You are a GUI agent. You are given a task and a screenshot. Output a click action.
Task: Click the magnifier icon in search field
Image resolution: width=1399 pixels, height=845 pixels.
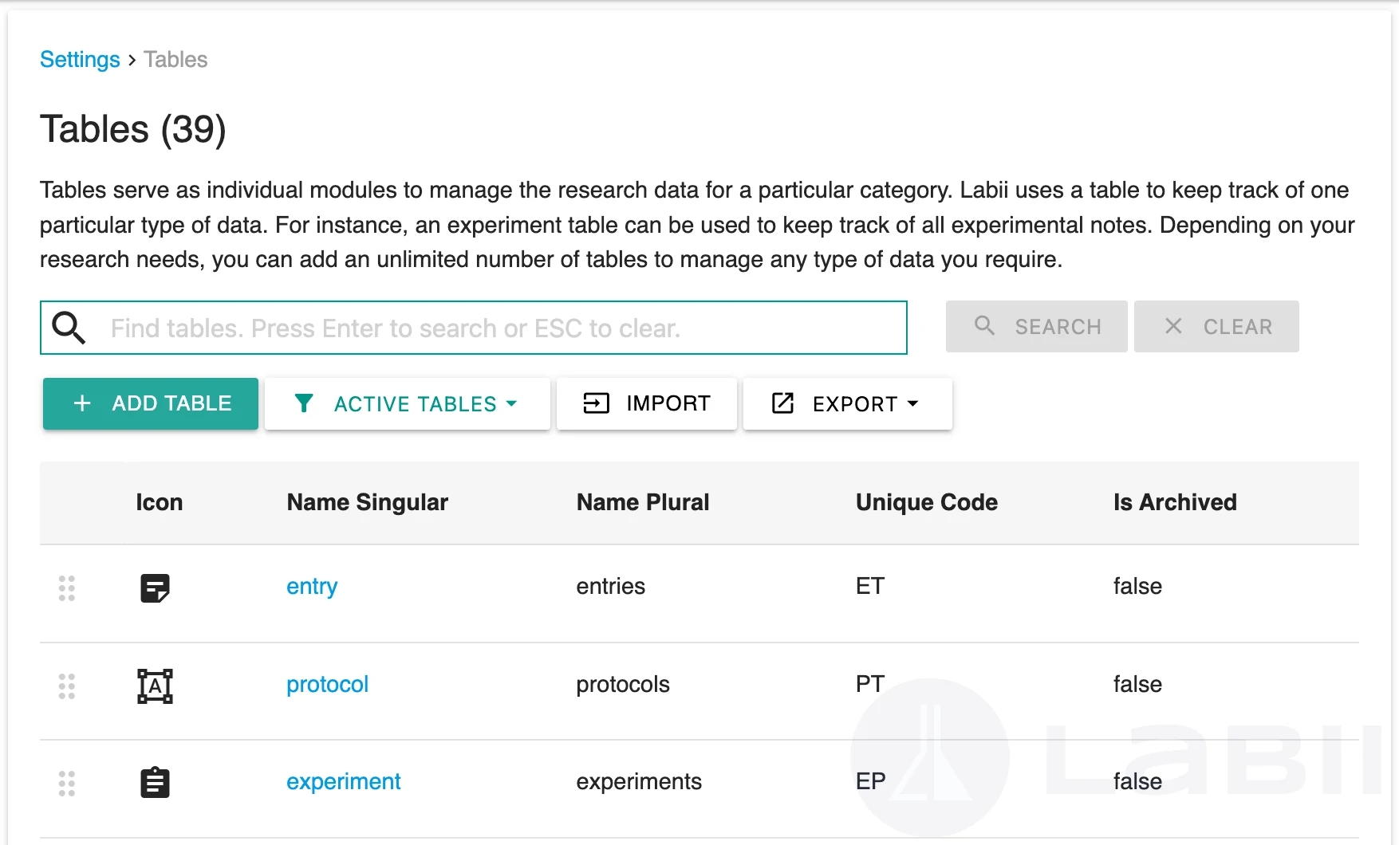(69, 328)
